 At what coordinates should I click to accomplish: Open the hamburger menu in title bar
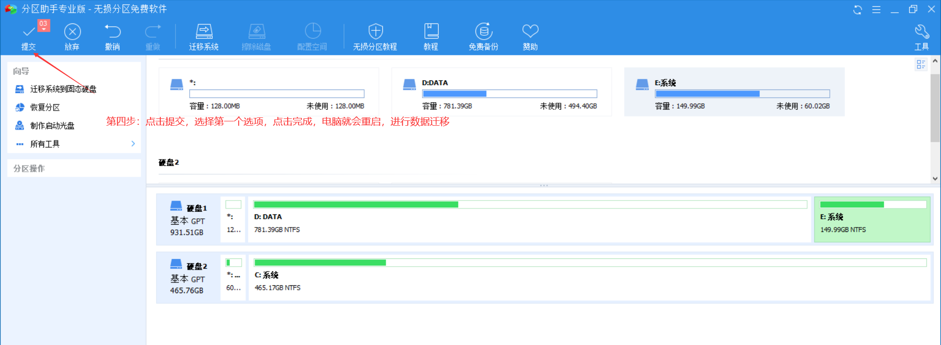tap(876, 10)
